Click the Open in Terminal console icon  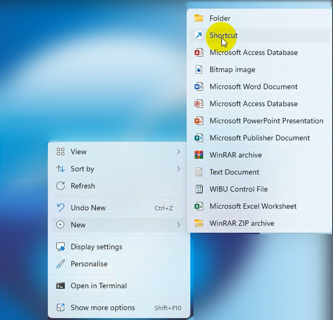point(60,286)
